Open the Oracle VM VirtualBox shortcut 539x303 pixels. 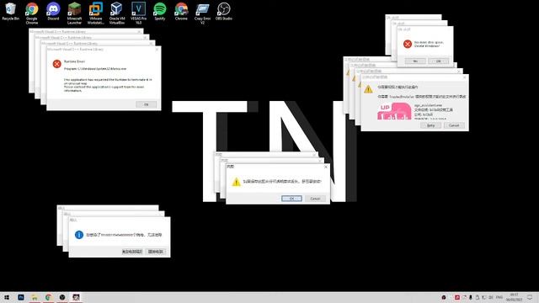[117, 13]
